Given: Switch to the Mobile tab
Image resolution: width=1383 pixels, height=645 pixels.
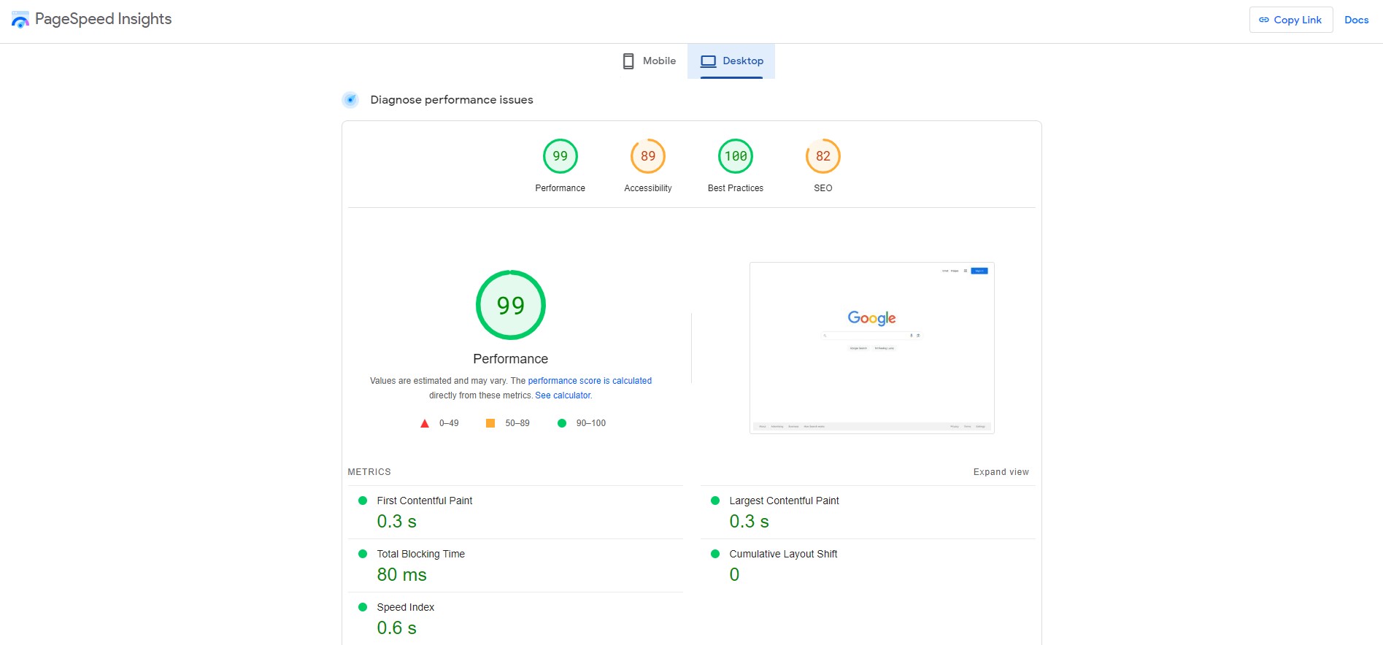Looking at the screenshot, I should click(x=649, y=61).
